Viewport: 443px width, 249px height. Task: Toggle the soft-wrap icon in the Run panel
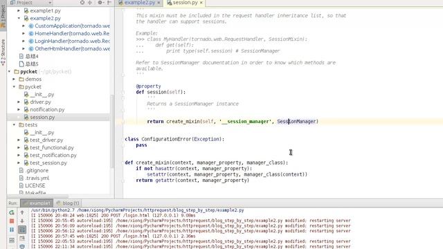pyautogui.click(x=22, y=230)
